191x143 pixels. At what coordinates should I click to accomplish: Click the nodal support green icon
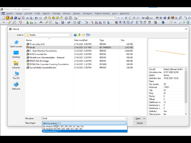tap(27, 22)
